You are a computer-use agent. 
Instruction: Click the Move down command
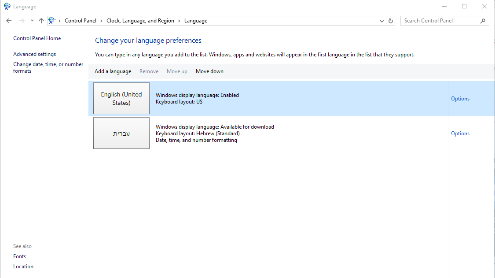tap(209, 71)
